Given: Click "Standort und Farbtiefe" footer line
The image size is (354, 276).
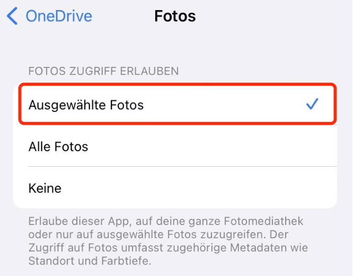Looking at the screenshot, I should pyautogui.click(x=90, y=261).
